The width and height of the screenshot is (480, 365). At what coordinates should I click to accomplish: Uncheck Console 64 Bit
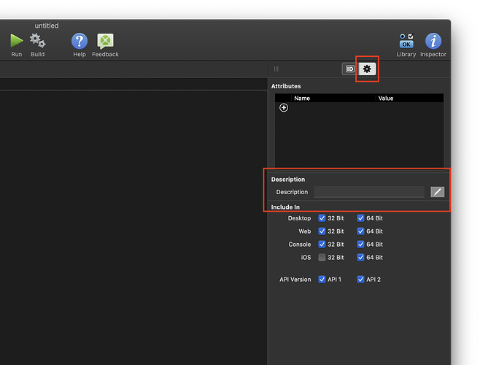tap(360, 245)
